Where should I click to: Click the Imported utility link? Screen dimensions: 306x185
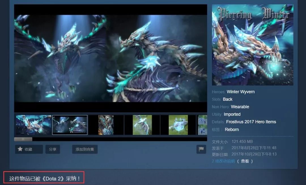232,114
